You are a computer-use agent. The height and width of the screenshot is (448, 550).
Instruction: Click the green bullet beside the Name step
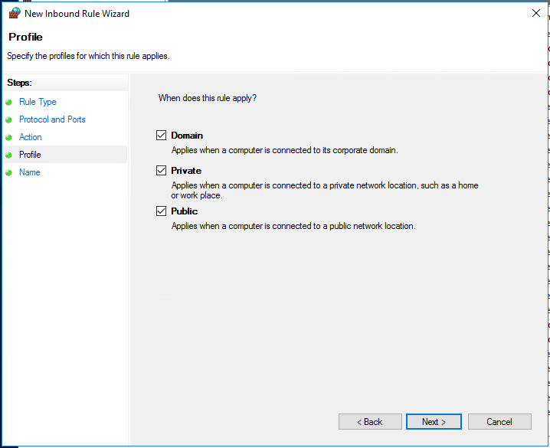click(x=8, y=172)
